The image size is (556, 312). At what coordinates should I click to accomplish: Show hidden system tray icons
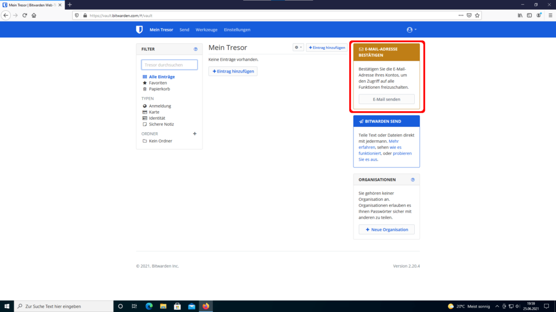tap(497, 307)
